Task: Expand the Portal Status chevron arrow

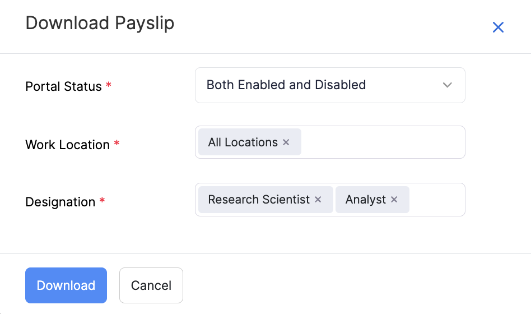Action: pyautogui.click(x=447, y=85)
